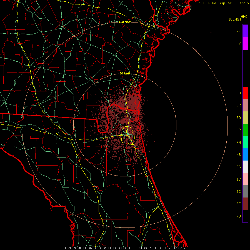The height and width of the screenshot is (250, 250).
Task: Click the HYDROMETEOR CLASSIFICATION caption text
Action: tap(97, 248)
